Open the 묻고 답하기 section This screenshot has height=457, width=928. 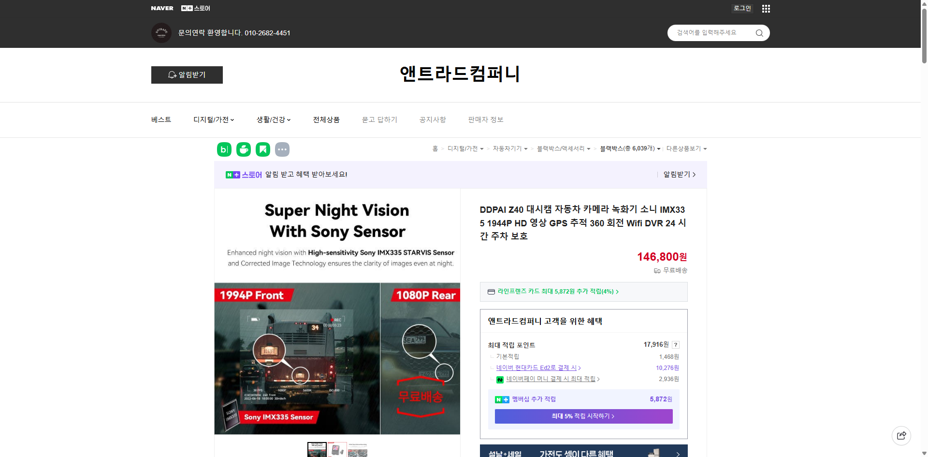(379, 119)
